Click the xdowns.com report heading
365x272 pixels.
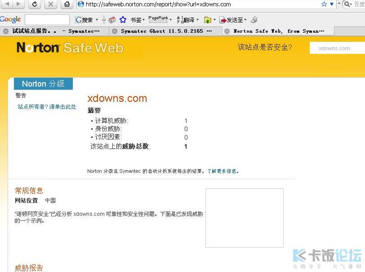(117, 98)
